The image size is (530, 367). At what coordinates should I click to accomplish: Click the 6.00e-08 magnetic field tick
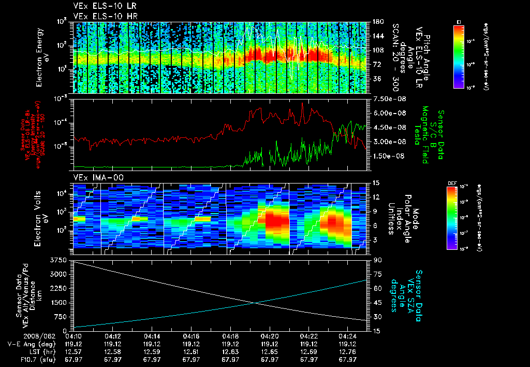coord(389,114)
